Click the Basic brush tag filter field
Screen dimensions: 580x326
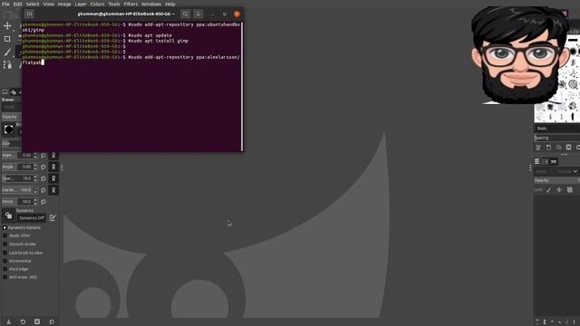[557, 129]
